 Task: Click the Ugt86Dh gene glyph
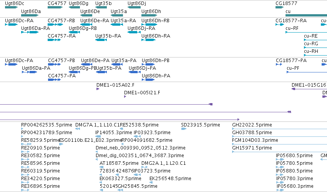click(x=149, y=15)
